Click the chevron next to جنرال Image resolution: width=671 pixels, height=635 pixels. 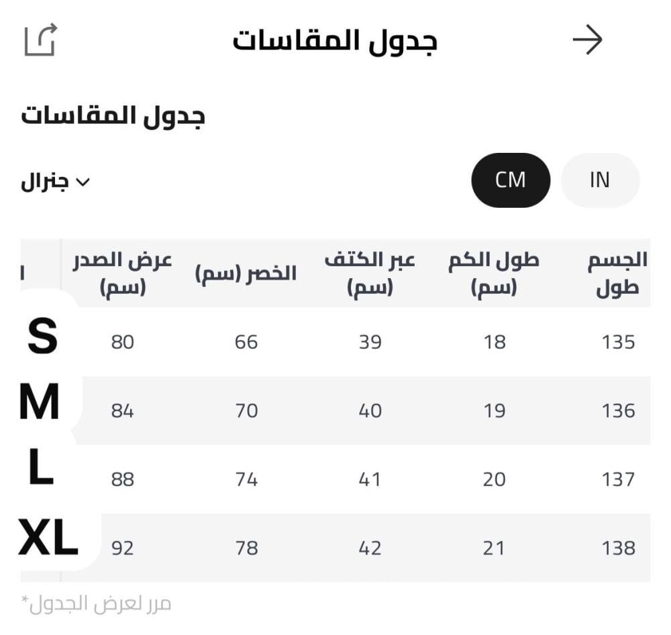pyautogui.click(x=83, y=182)
